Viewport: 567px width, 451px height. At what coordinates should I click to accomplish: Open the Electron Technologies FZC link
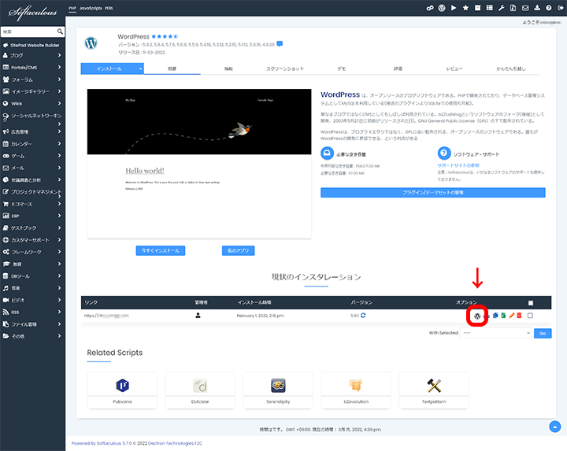click(176, 443)
